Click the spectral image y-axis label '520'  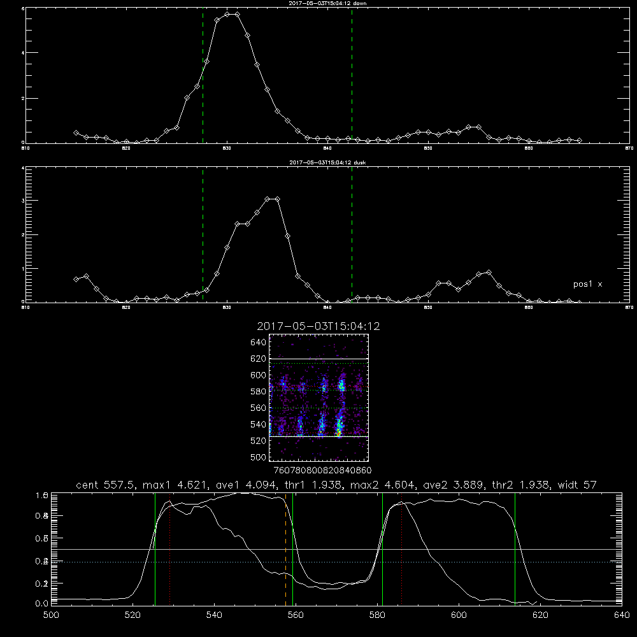(259, 441)
